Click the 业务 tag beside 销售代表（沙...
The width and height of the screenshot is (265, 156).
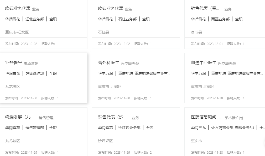(x=135, y=118)
